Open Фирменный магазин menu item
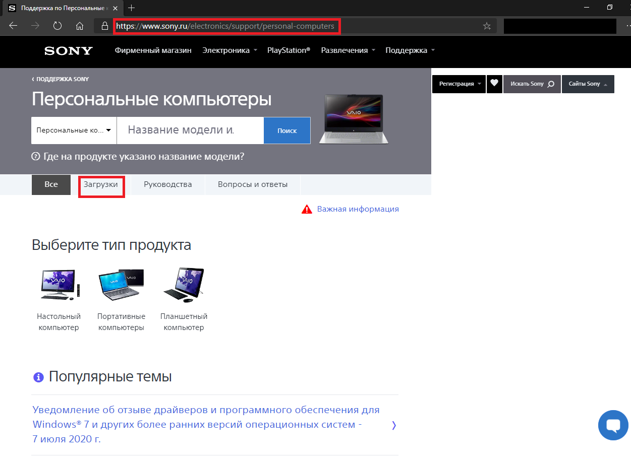Viewport: 631px width, 462px height. pyautogui.click(x=153, y=50)
